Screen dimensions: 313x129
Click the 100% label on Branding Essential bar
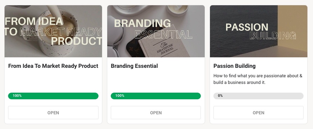(x=120, y=96)
